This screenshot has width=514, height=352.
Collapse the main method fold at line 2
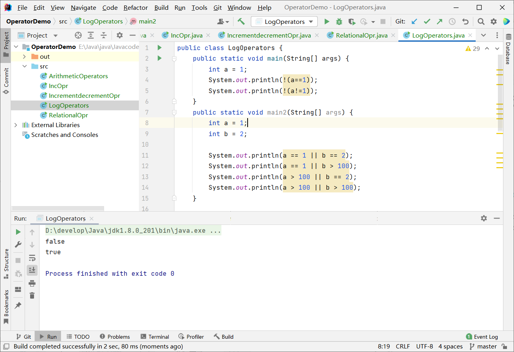pyautogui.click(x=174, y=59)
